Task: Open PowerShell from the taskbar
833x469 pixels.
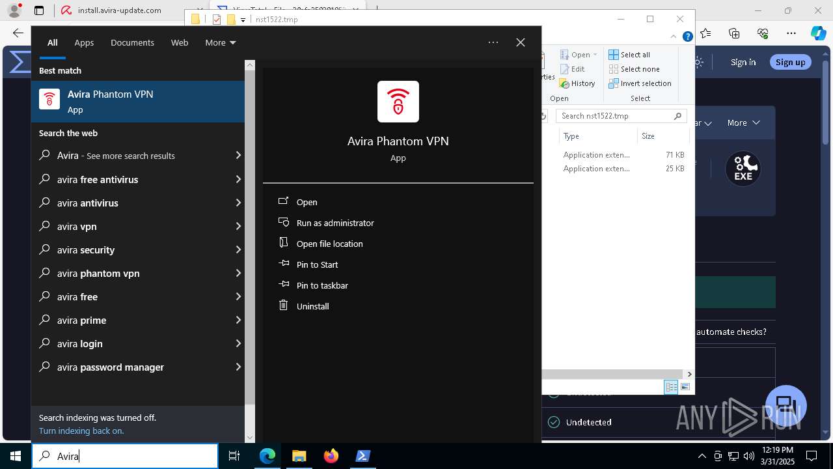Action: click(362, 456)
